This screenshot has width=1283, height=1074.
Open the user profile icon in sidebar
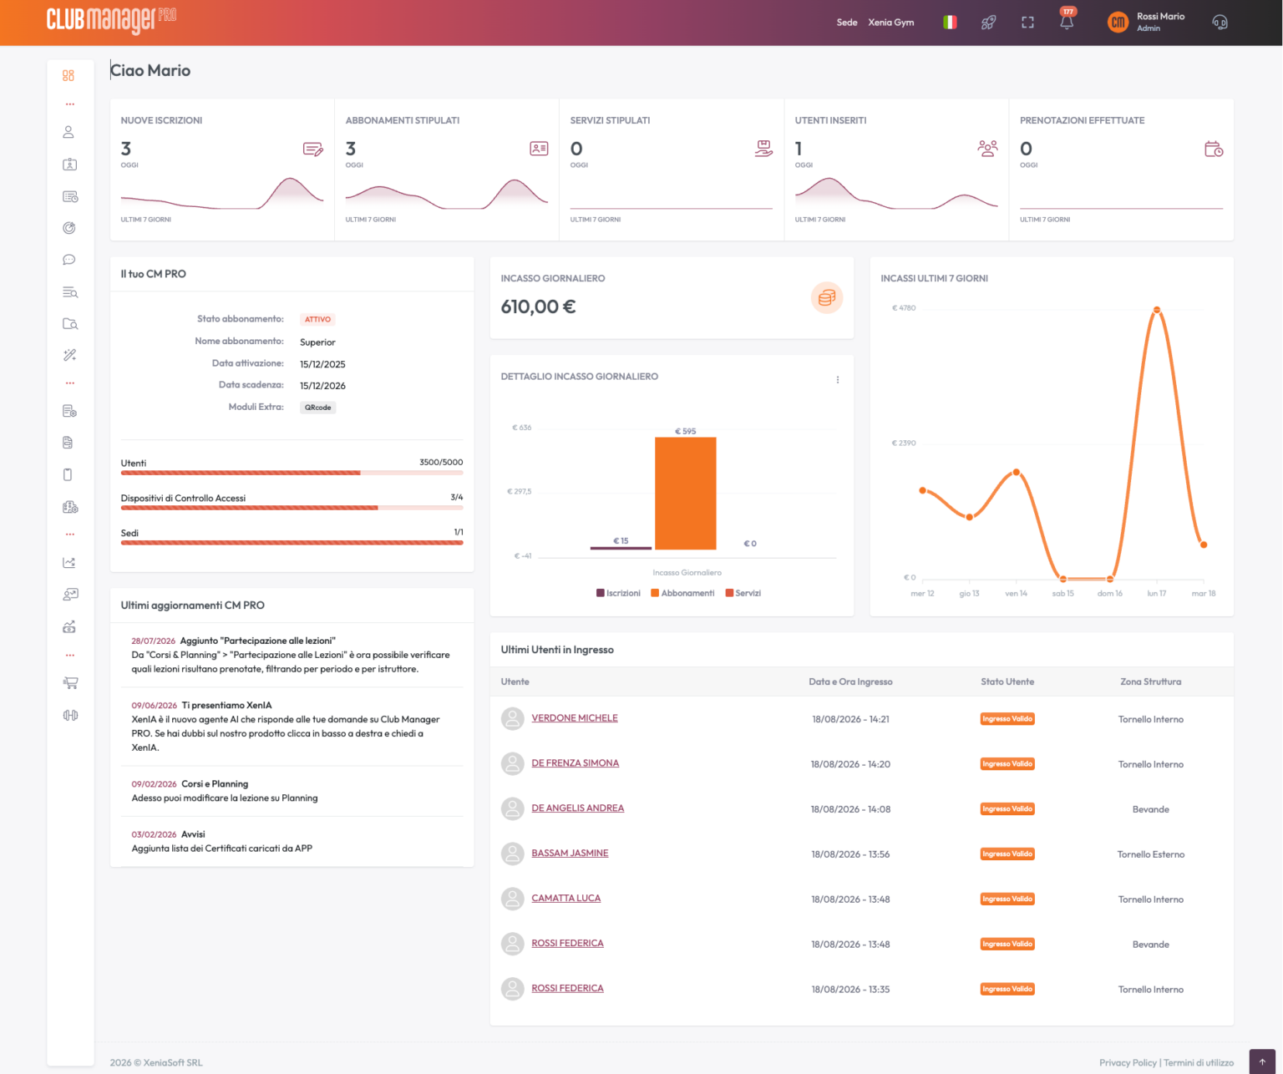click(x=68, y=132)
